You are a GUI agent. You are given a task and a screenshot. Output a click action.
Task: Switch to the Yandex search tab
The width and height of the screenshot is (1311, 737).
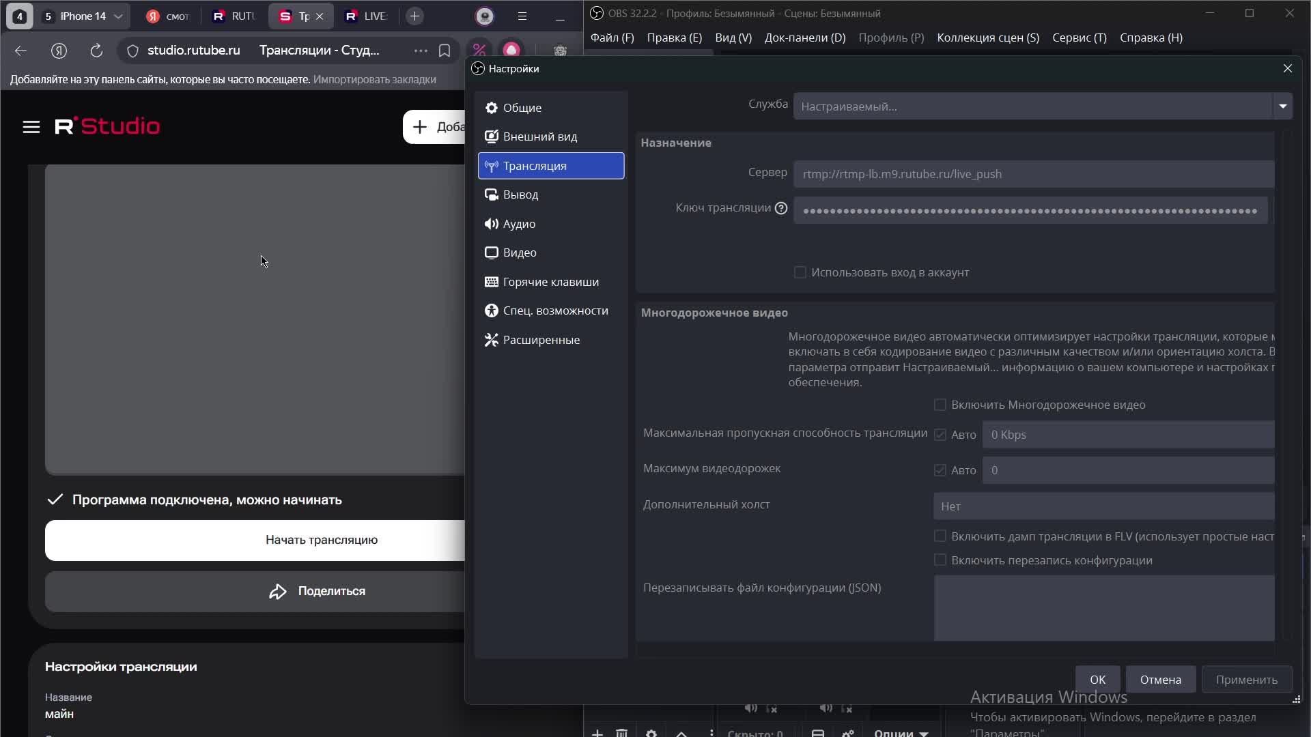point(168,16)
